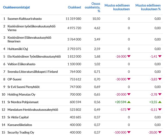The image size is (166, 136).
Task: Click share count 1 100 000
Action: tap(74, 64)
